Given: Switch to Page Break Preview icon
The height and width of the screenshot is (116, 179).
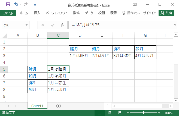Looking at the screenshot, I should coord(120,113).
